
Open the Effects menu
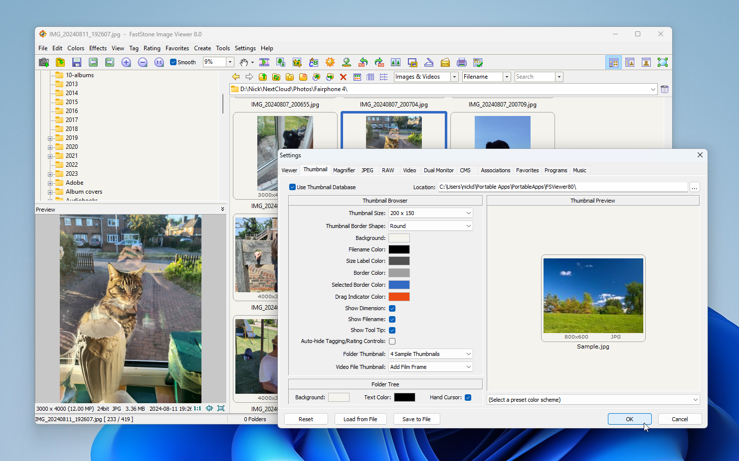click(x=98, y=48)
